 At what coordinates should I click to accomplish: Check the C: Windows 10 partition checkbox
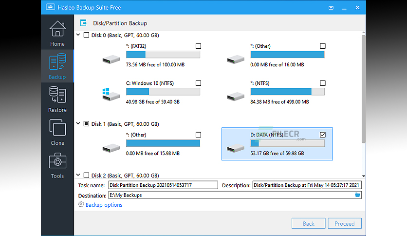click(x=198, y=83)
